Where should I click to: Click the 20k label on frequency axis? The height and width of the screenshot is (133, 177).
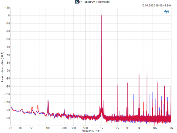171,128
